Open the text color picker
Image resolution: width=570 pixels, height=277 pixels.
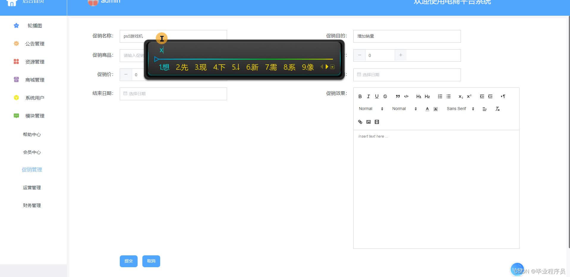point(427,109)
